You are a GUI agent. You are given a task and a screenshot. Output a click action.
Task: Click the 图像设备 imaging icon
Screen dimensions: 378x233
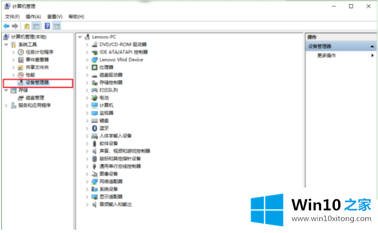pos(95,174)
